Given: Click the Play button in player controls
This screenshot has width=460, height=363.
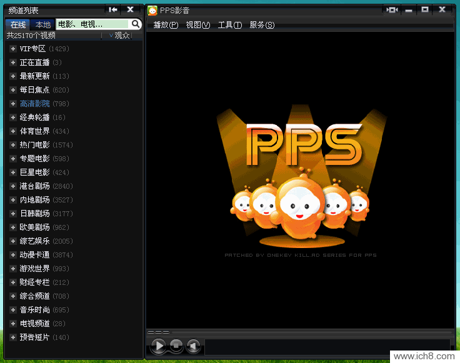Looking at the screenshot, I should point(159,346).
